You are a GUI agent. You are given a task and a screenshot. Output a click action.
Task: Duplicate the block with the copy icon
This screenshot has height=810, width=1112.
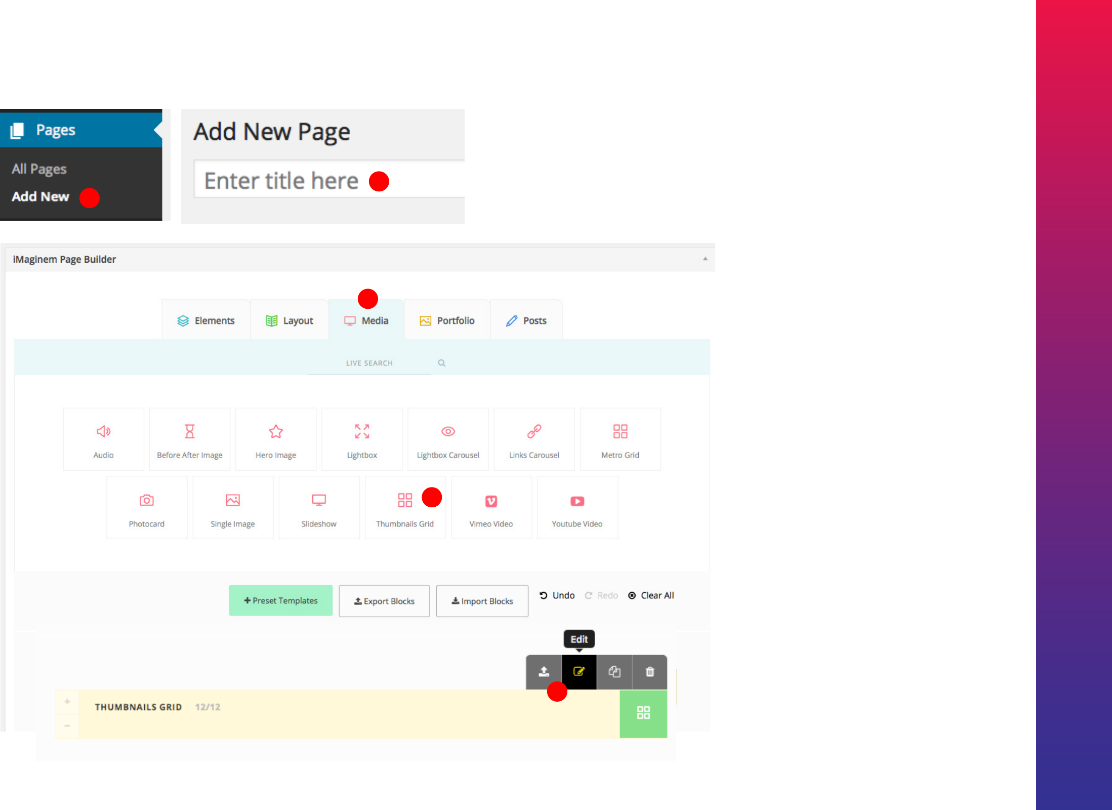click(614, 672)
